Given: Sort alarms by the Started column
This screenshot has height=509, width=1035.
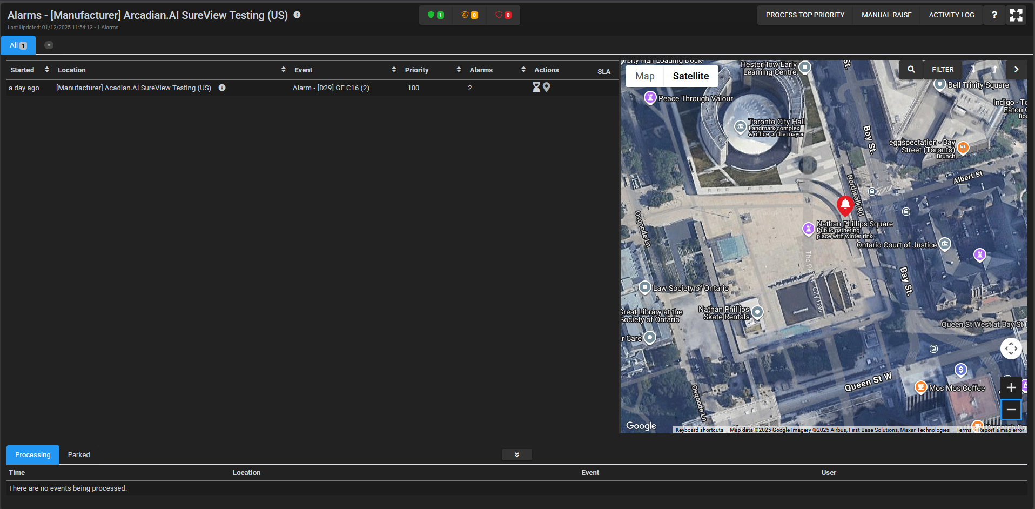Looking at the screenshot, I should coord(46,69).
